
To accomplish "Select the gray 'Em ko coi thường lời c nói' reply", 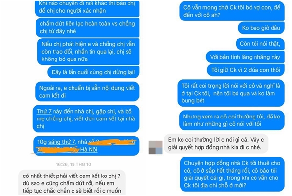I will click(x=216, y=144).
